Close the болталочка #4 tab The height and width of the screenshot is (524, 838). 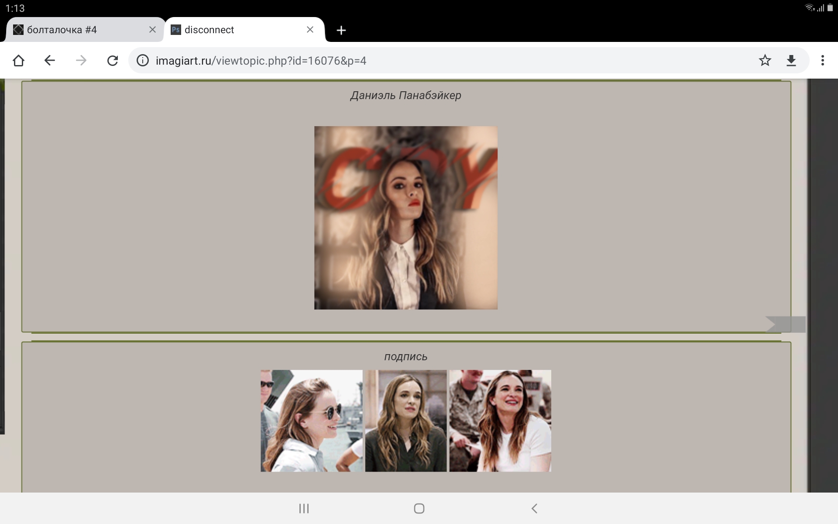(x=152, y=29)
